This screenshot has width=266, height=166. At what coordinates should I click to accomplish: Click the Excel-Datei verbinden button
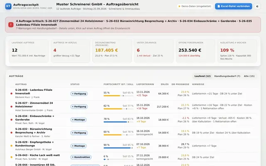[234, 6]
